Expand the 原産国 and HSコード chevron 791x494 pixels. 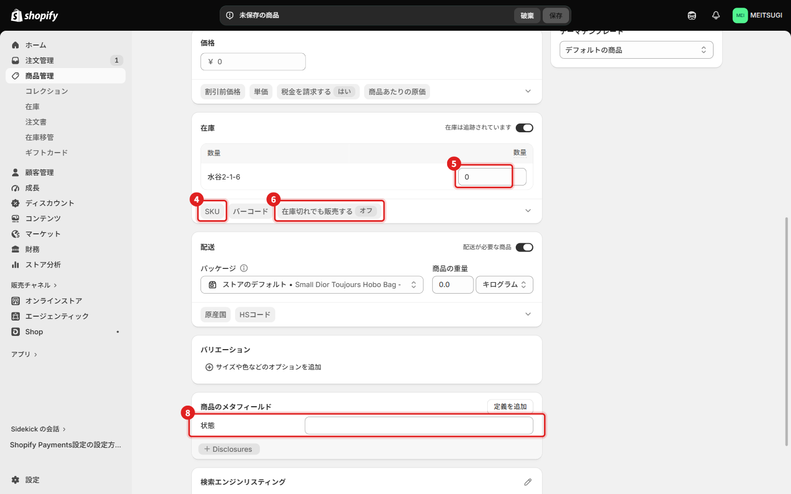point(528,314)
